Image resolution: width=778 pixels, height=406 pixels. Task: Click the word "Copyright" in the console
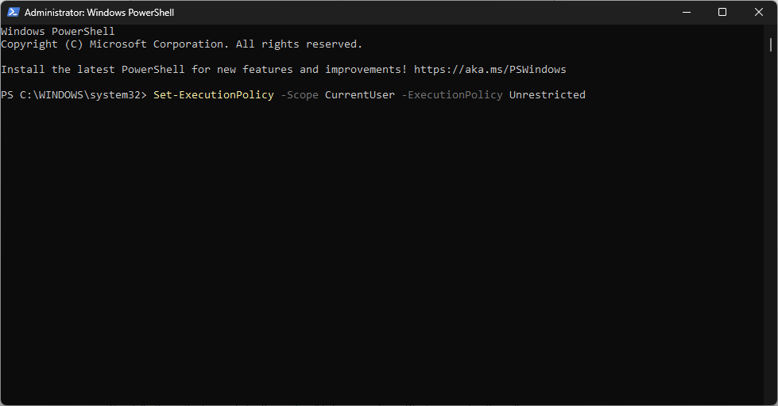pos(29,44)
